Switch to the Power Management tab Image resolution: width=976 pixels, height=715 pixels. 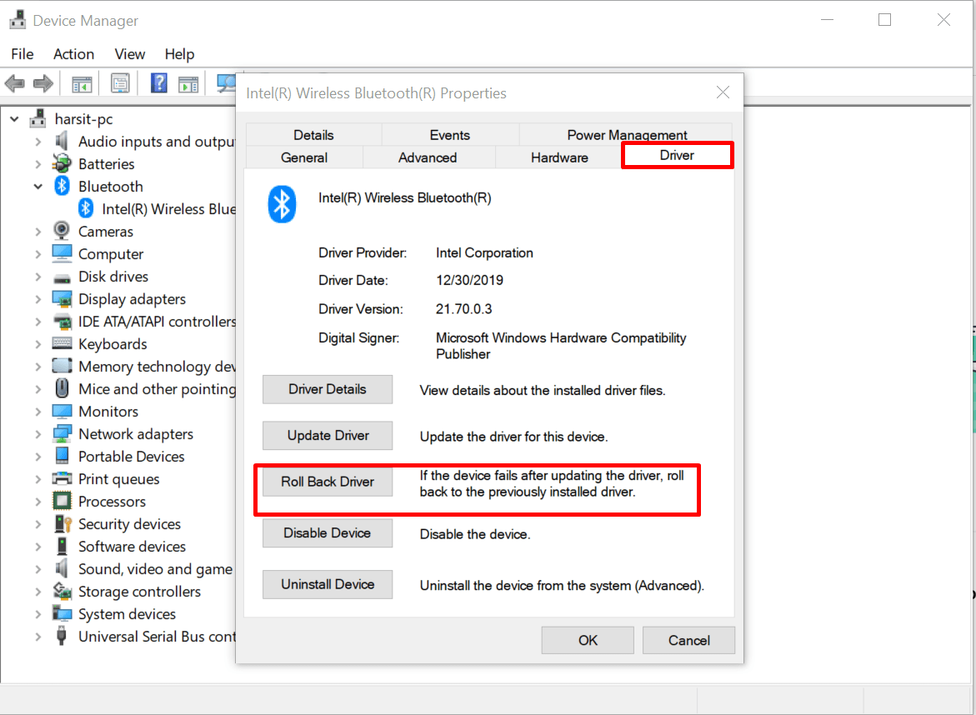625,134
